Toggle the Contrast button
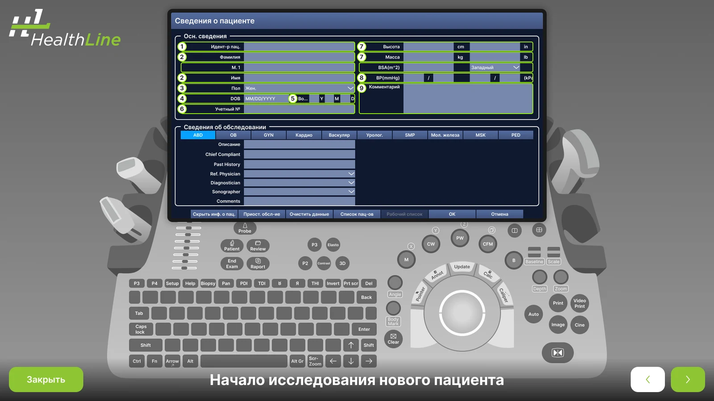 (x=324, y=263)
